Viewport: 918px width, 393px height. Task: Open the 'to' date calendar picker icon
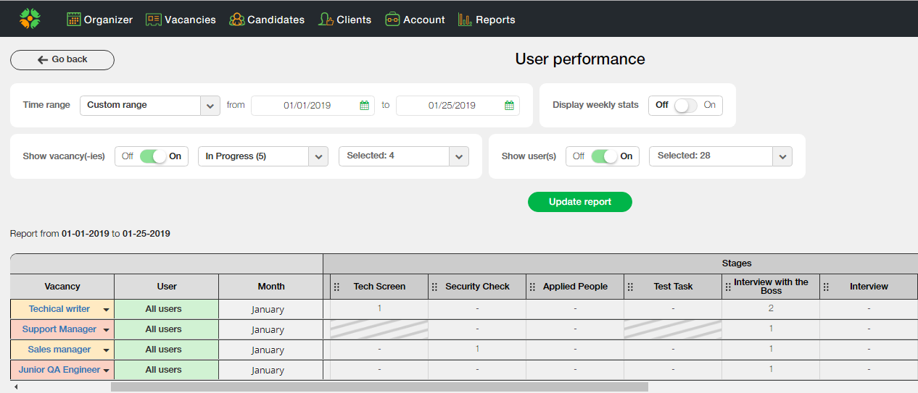tap(510, 105)
